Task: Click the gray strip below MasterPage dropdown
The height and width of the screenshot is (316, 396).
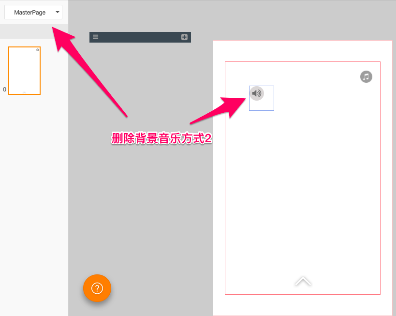Action: (x=34, y=31)
